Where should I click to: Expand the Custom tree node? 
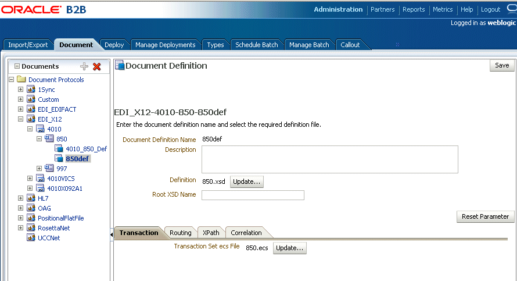pyautogui.click(x=20, y=99)
